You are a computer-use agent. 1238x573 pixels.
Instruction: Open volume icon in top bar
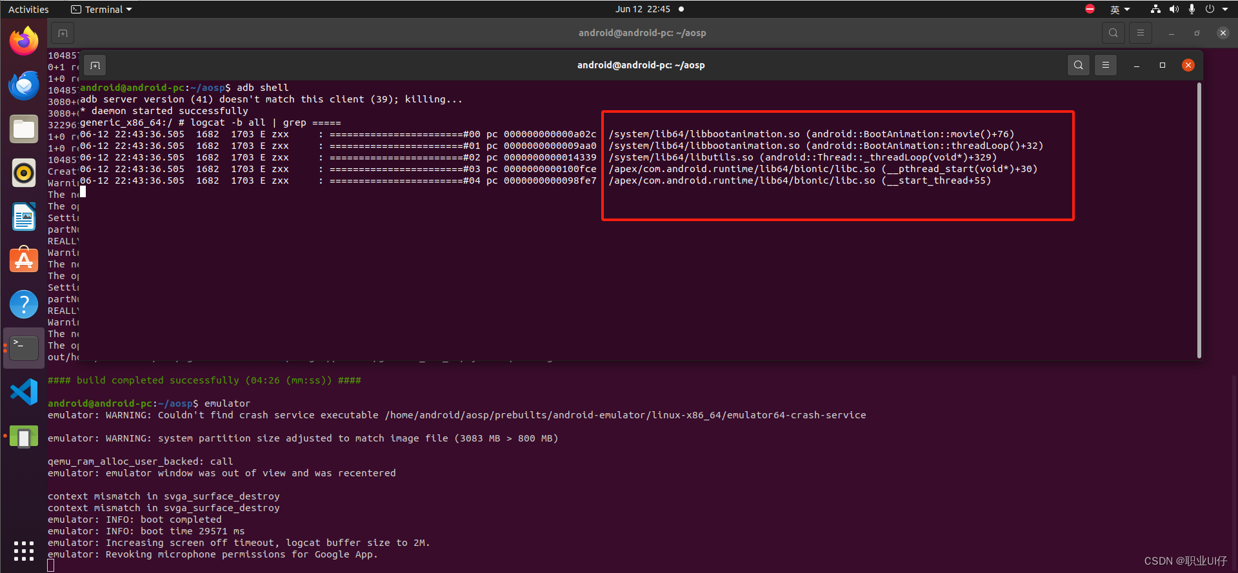(1173, 9)
